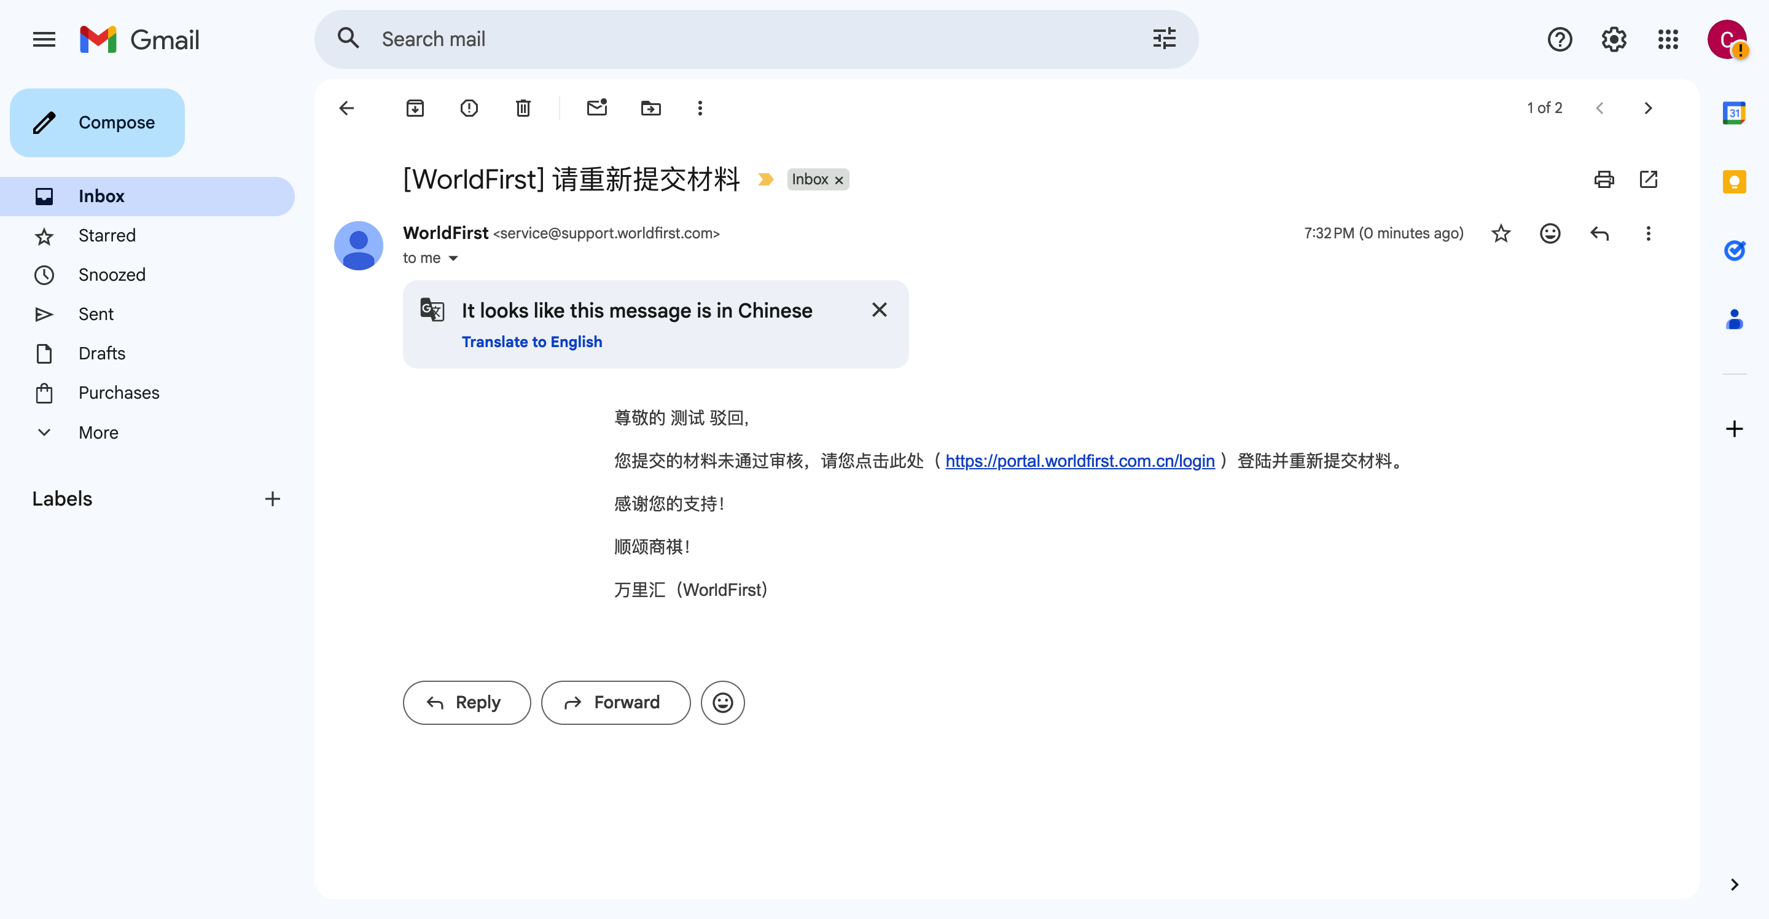Archive this email
The image size is (1769, 919).
(415, 108)
